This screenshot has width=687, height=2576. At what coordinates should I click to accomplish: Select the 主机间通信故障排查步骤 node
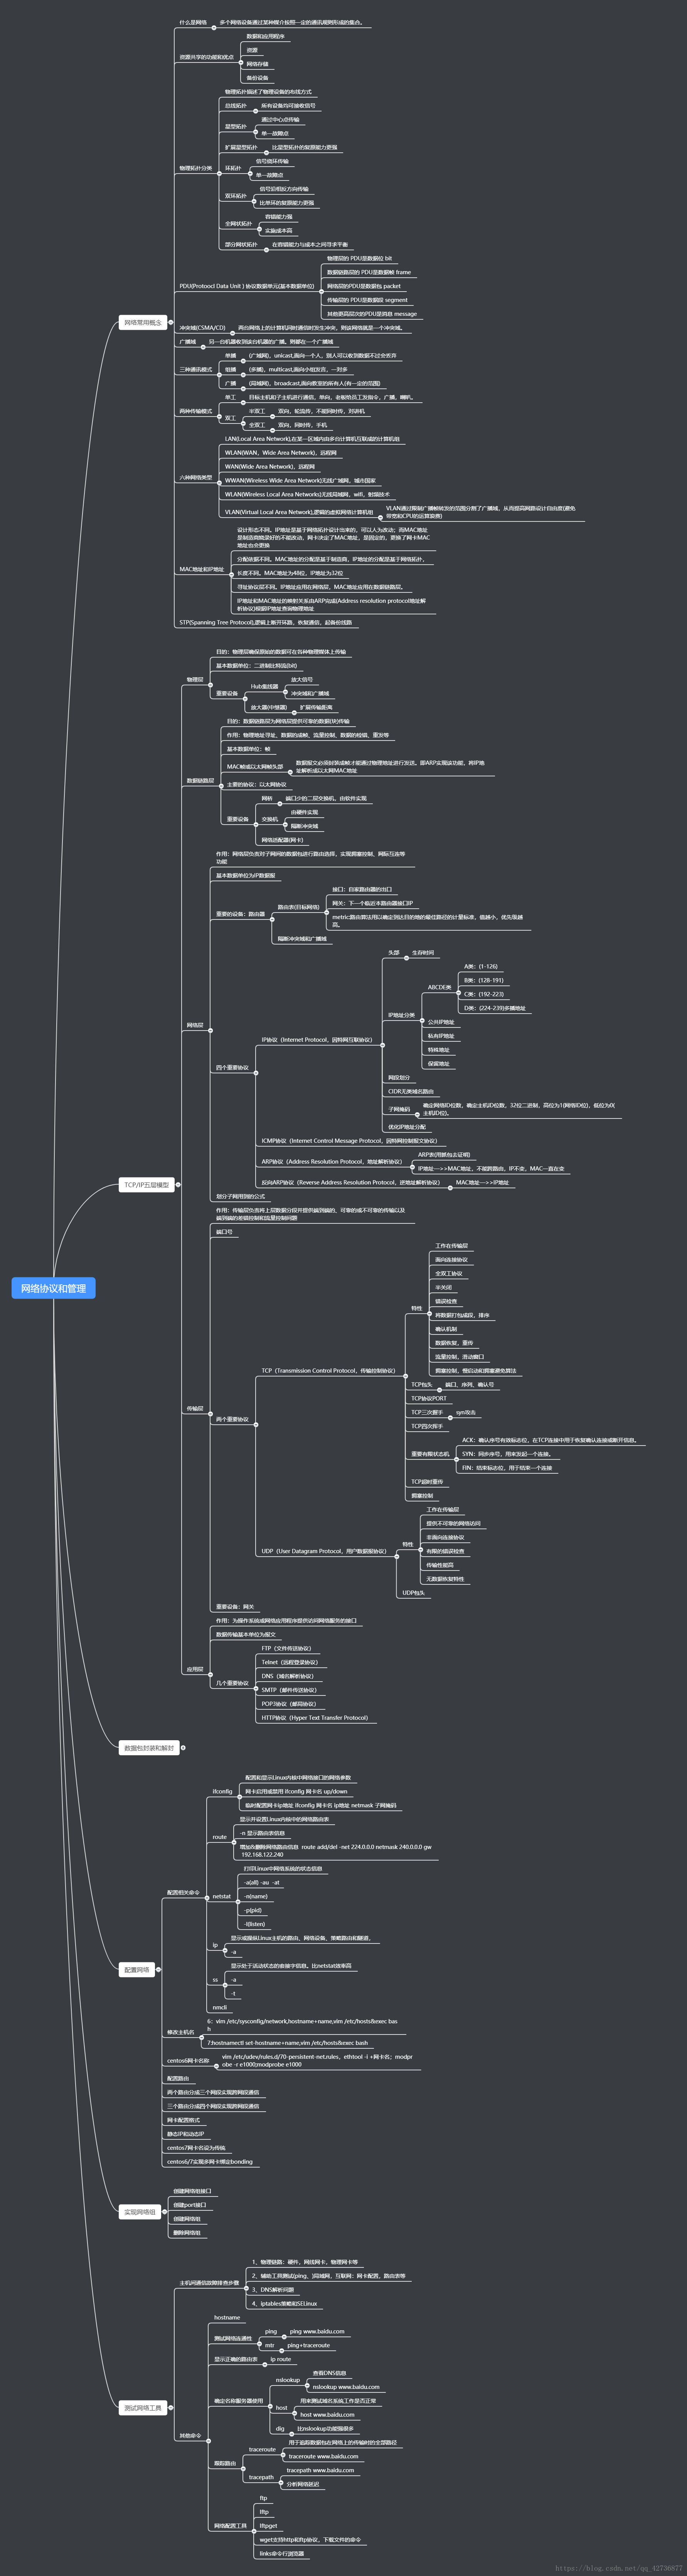209,2283
